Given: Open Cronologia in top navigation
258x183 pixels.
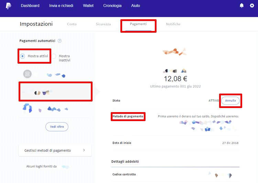Looking at the screenshot, I should pyautogui.click(x=112, y=6).
